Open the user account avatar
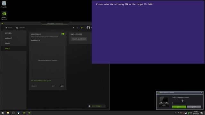Screen dimensions: 205x115 pos(88,28)
